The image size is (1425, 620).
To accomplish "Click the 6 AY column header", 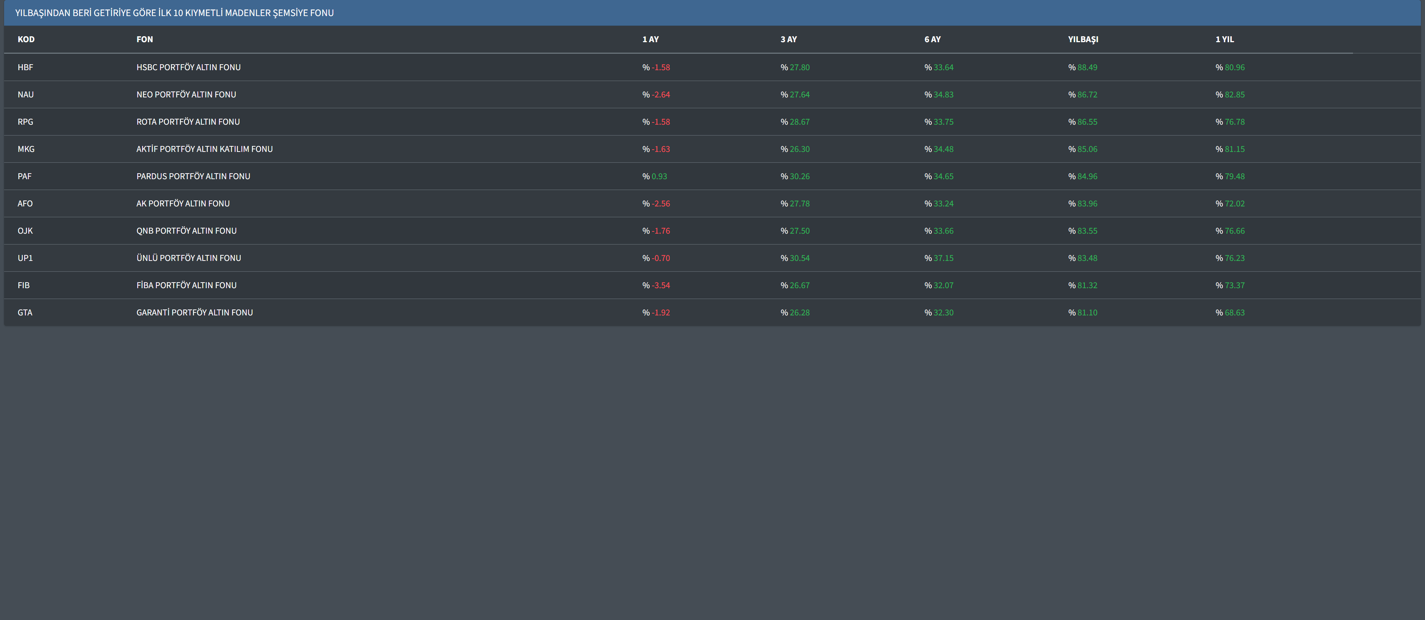I will pyautogui.click(x=932, y=39).
